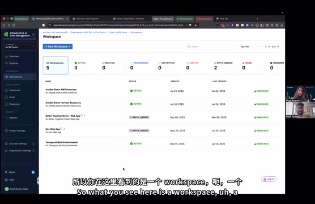Click the Project IaCM Demo breadcrumb
315x204 pixels.
click(118, 32)
